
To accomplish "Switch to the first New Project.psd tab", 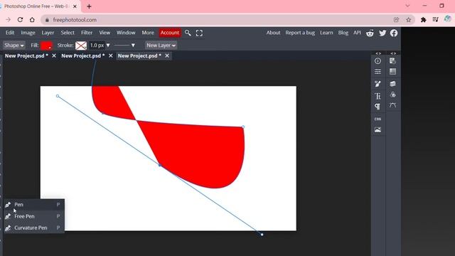I will pyautogui.click(x=26, y=55).
